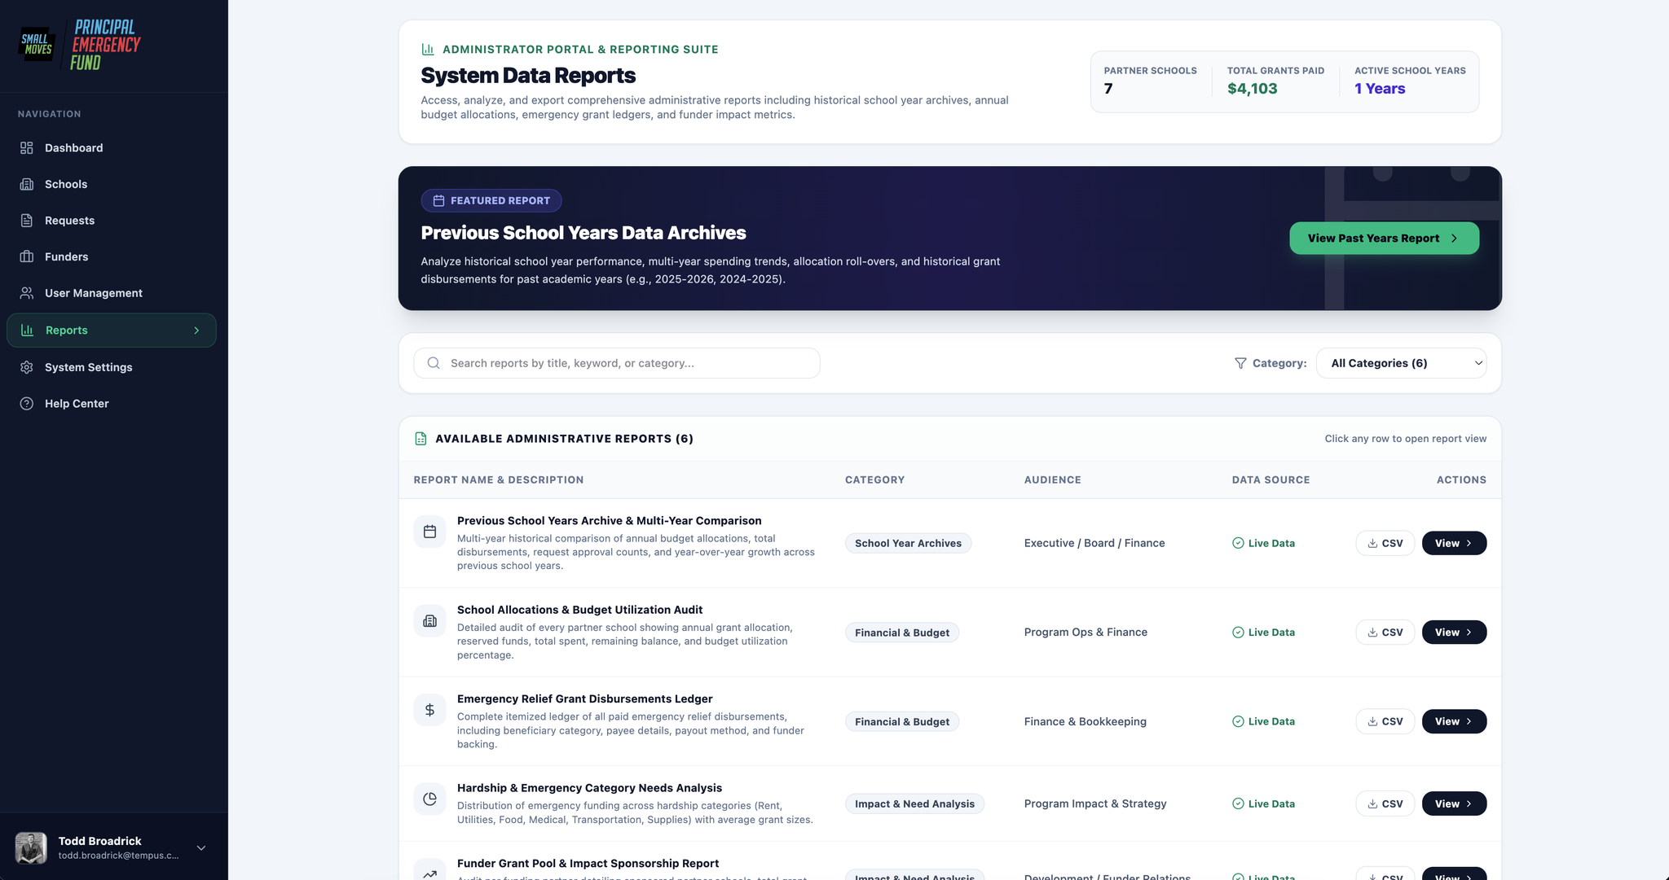
Task: Click the Small Moves Principal Emergency Fund logo
Action: (80, 45)
